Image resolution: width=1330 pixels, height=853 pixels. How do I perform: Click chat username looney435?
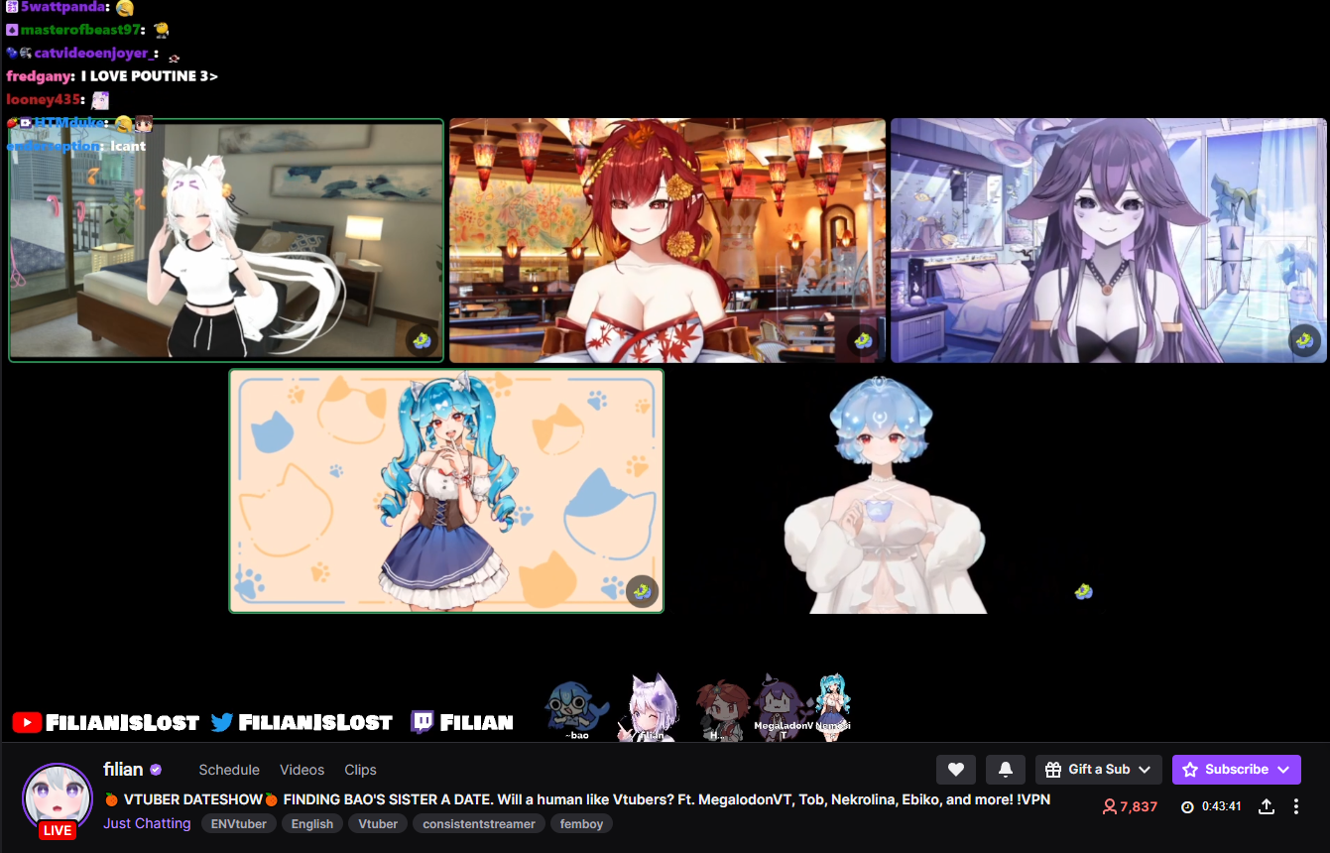(45, 99)
